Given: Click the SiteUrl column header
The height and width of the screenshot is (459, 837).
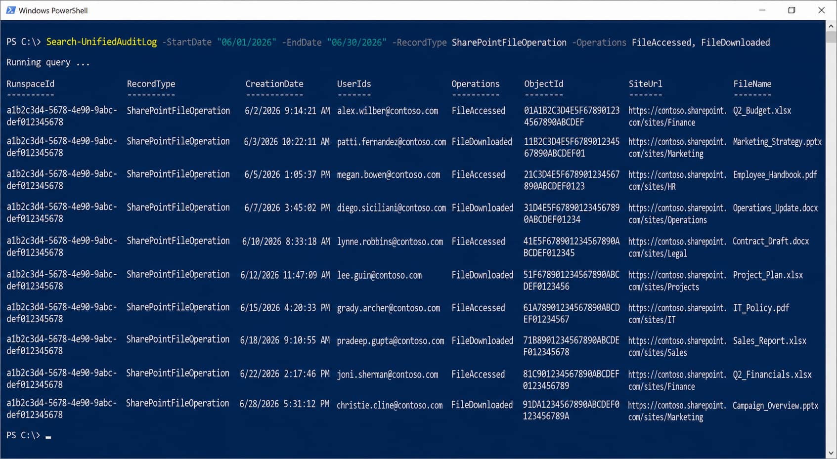Looking at the screenshot, I should (x=645, y=84).
